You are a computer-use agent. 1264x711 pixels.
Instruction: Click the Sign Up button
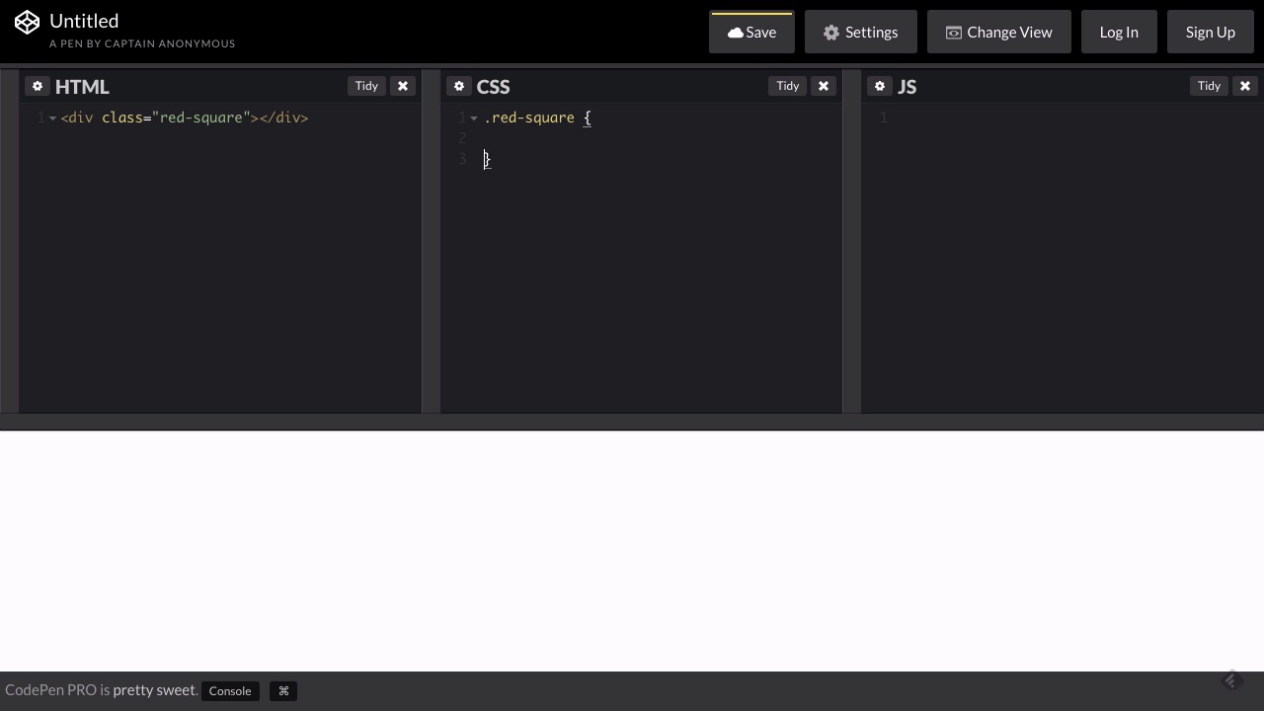pos(1211,33)
